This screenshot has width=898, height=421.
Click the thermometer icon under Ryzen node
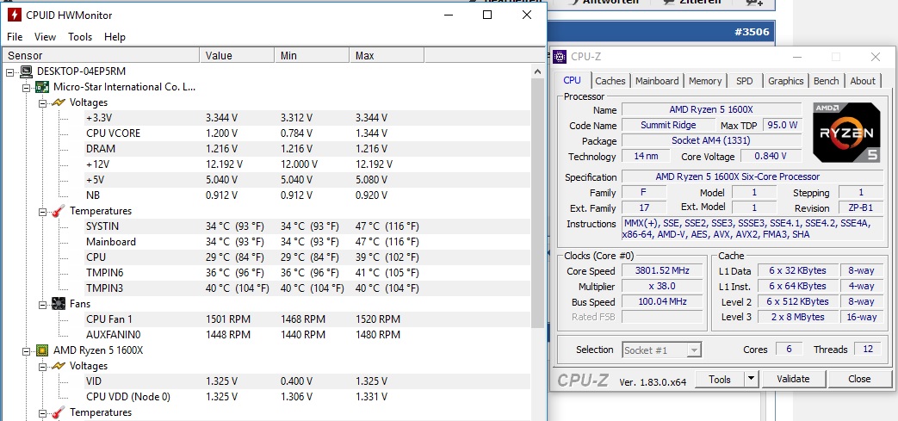click(x=58, y=412)
